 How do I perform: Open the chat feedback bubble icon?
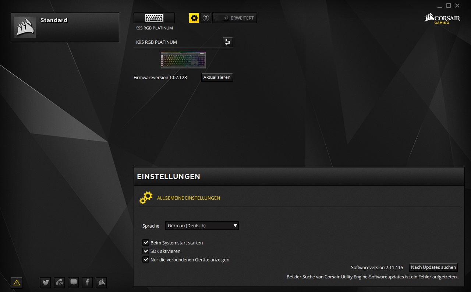click(x=73, y=282)
